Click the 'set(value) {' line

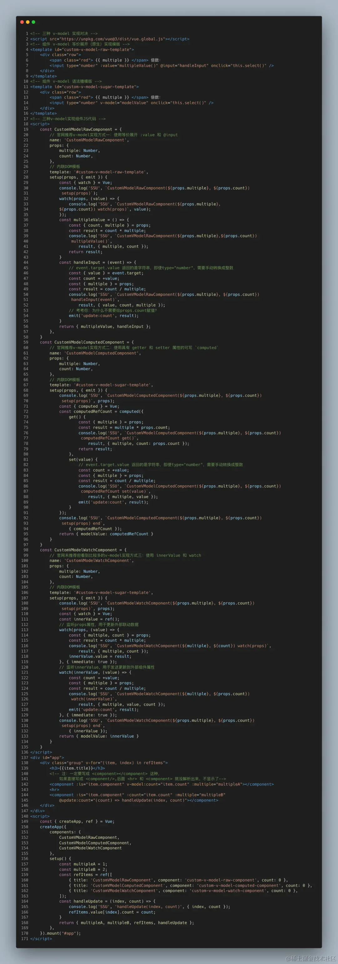[83, 459]
